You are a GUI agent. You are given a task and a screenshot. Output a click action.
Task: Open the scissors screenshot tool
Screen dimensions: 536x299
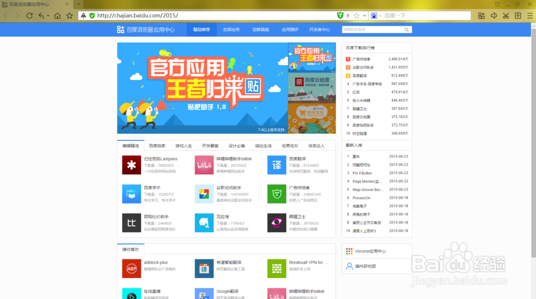[x=506, y=16]
